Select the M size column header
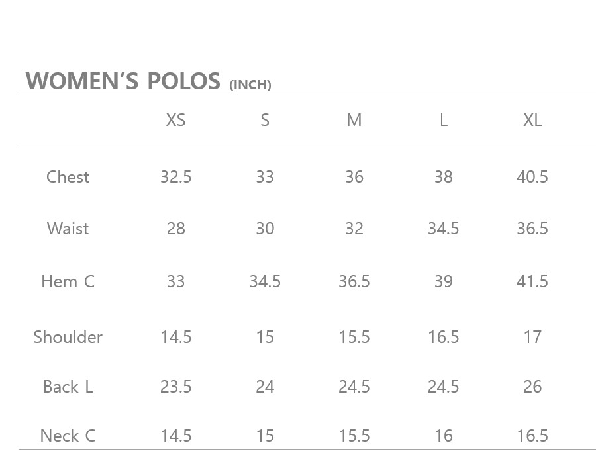Image resolution: width=596 pixels, height=457 pixels. click(x=354, y=120)
